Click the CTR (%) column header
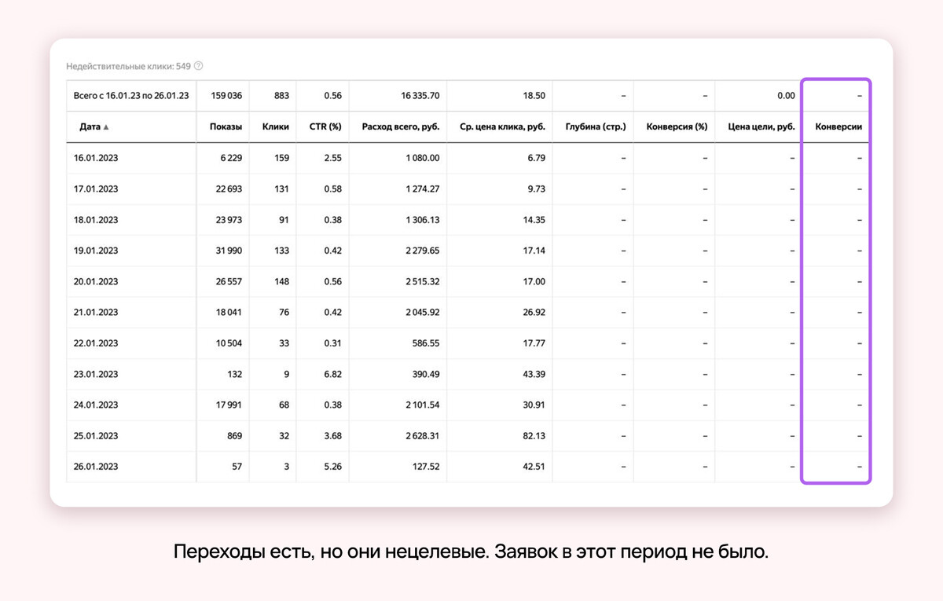The image size is (943, 601). 324,126
